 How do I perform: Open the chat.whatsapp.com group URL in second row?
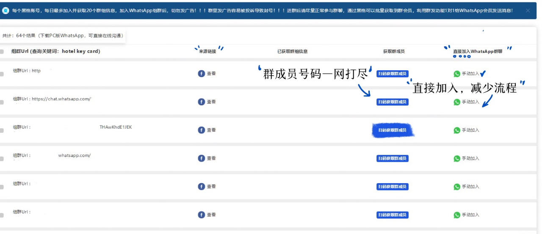(x=61, y=99)
